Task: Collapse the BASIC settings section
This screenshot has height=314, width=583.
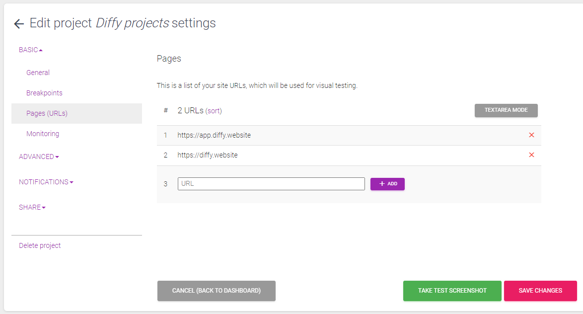Action: (x=31, y=50)
